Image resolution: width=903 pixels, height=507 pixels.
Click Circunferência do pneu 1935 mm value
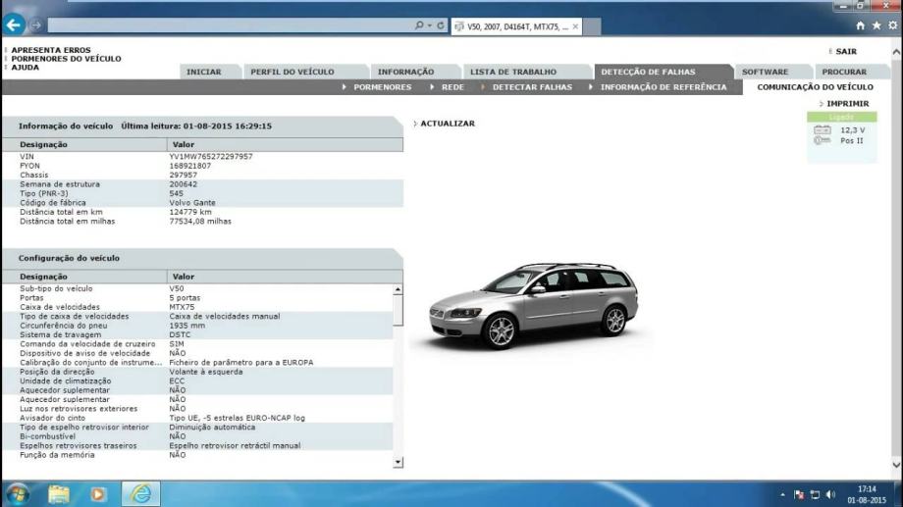tap(187, 326)
